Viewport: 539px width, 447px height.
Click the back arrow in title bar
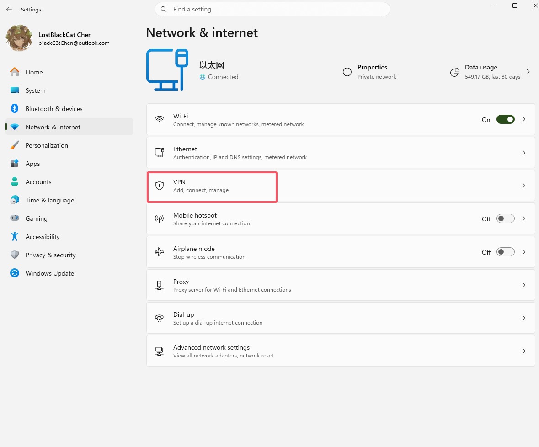click(x=9, y=9)
